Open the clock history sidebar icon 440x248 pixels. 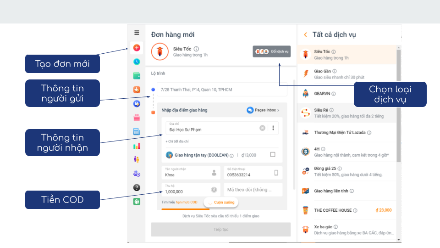point(137,62)
